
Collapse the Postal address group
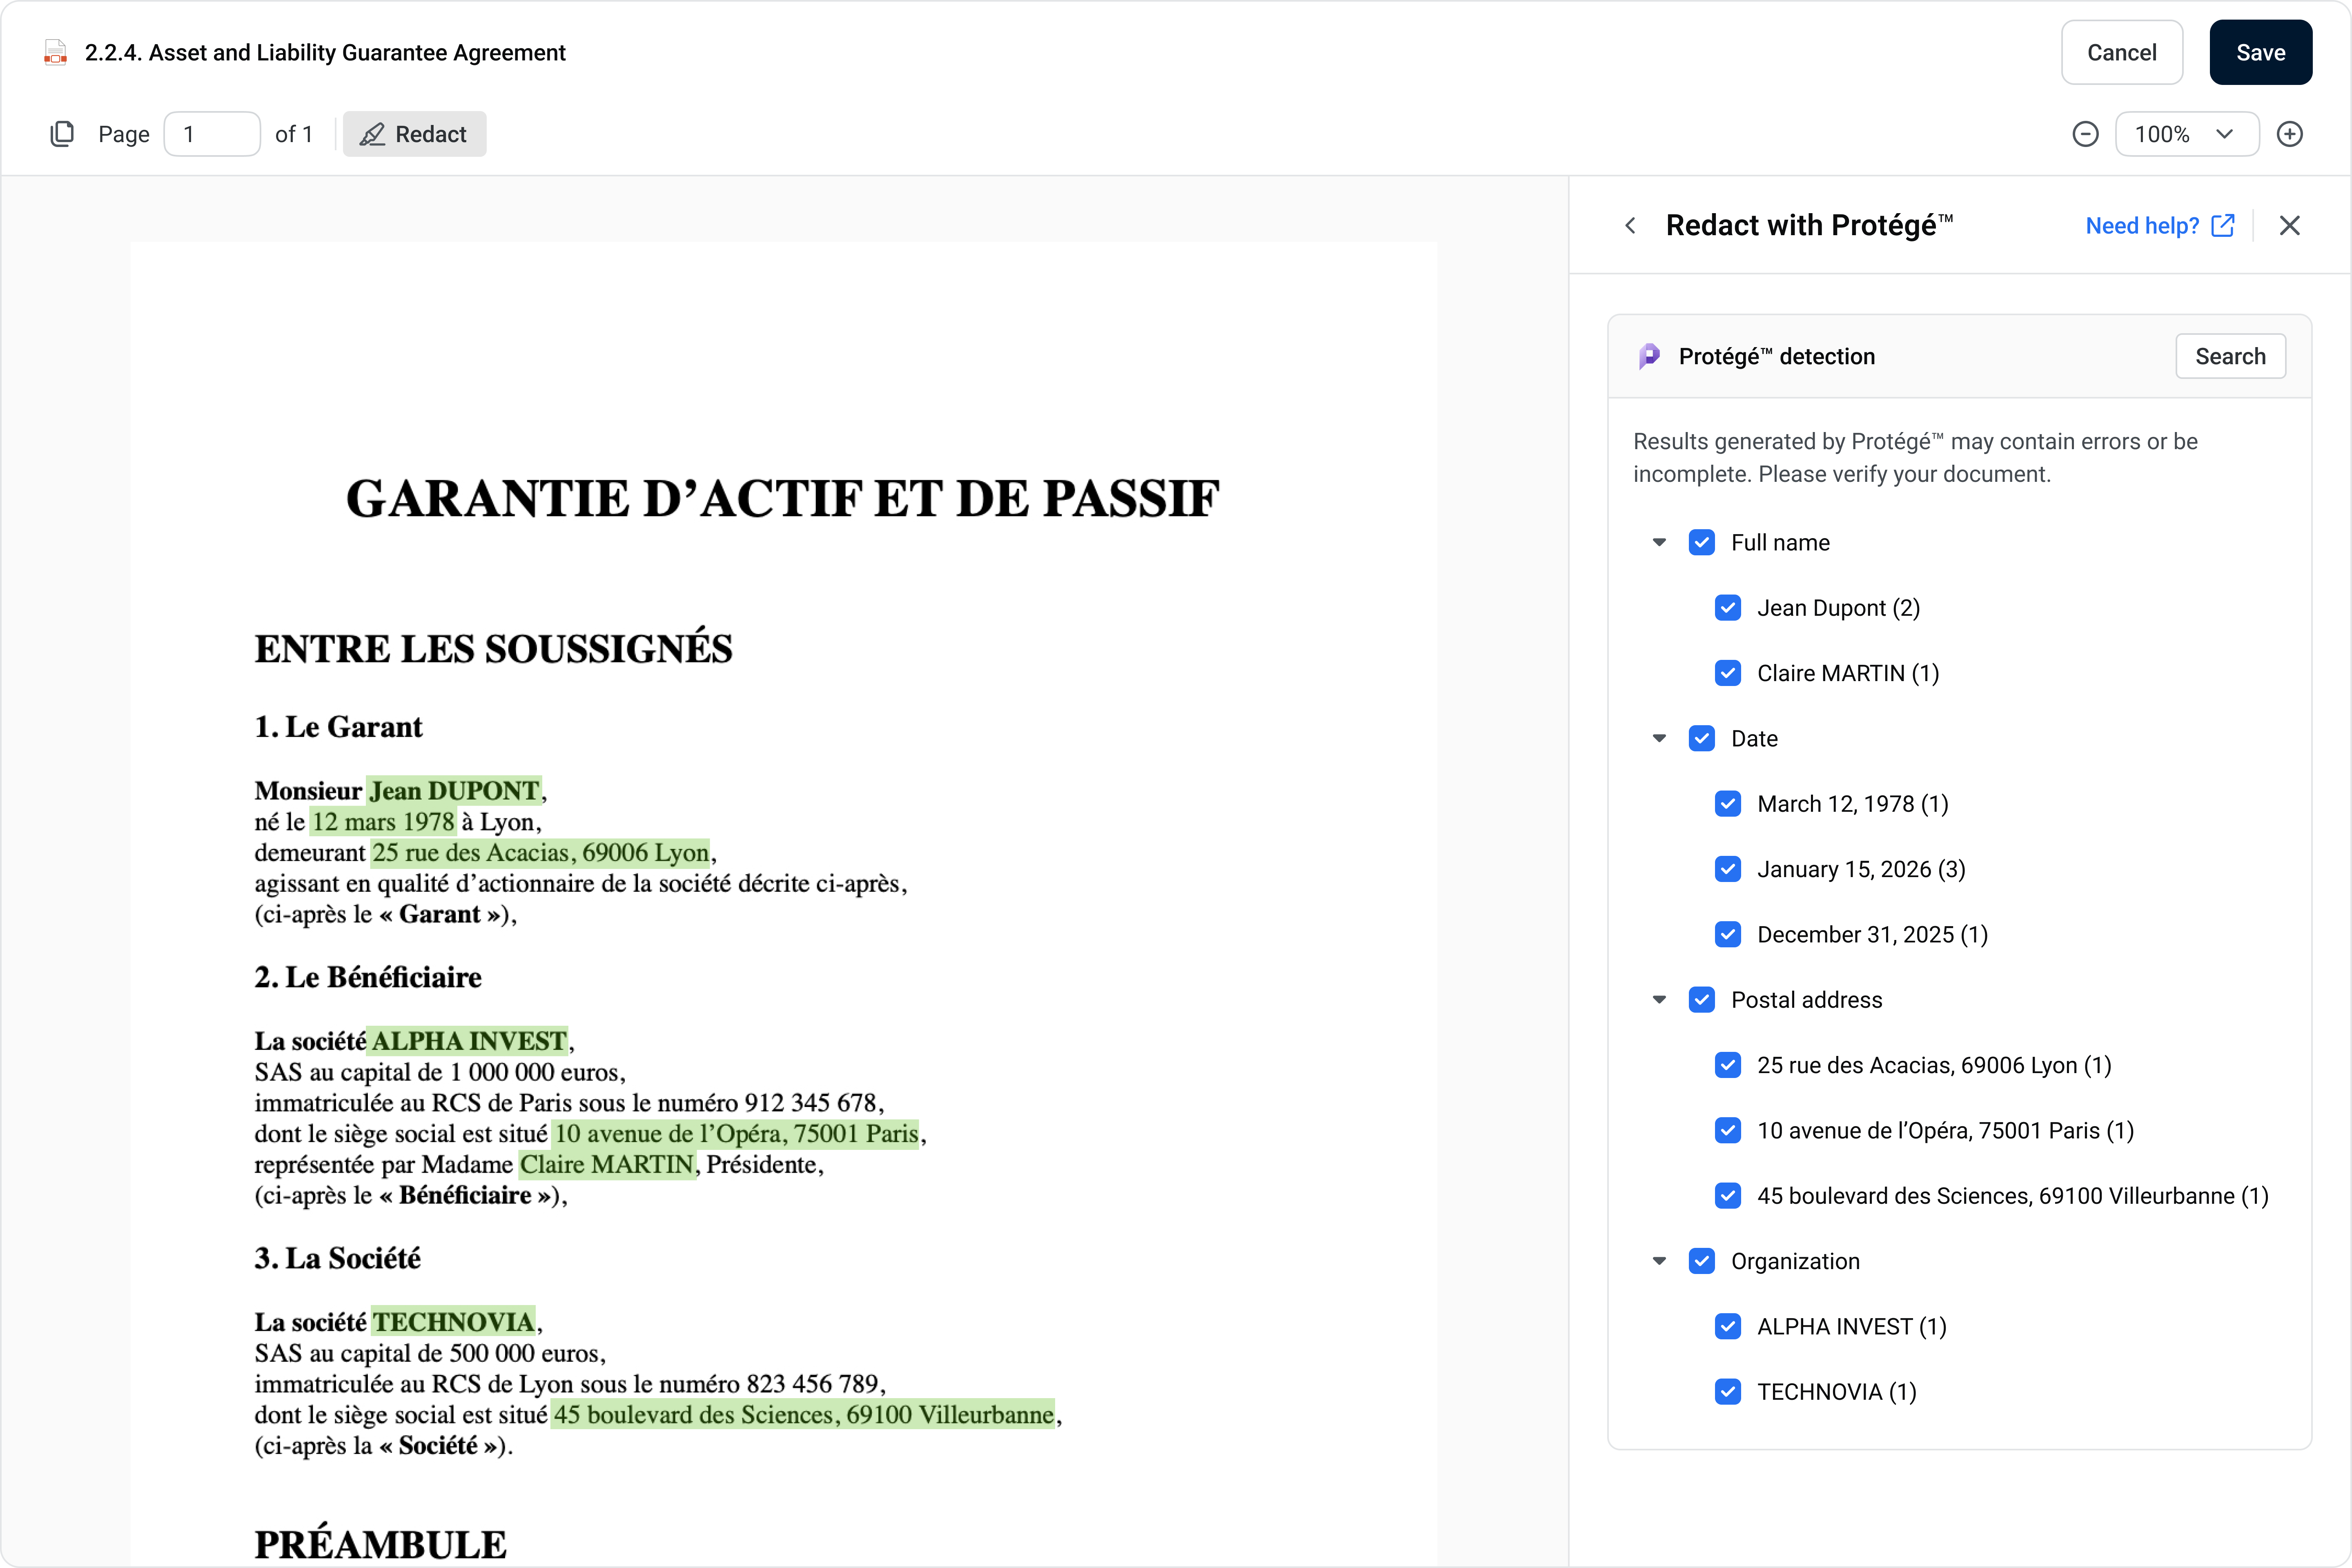(1659, 1000)
